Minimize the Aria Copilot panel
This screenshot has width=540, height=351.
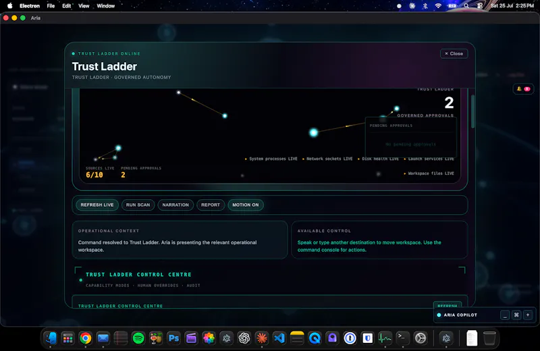(x=505, y=315)
